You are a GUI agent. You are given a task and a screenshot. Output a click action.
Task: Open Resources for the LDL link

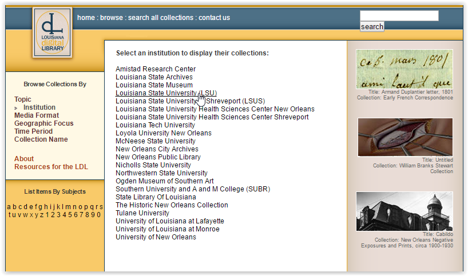pyautogui.click(x=51, y=167)
